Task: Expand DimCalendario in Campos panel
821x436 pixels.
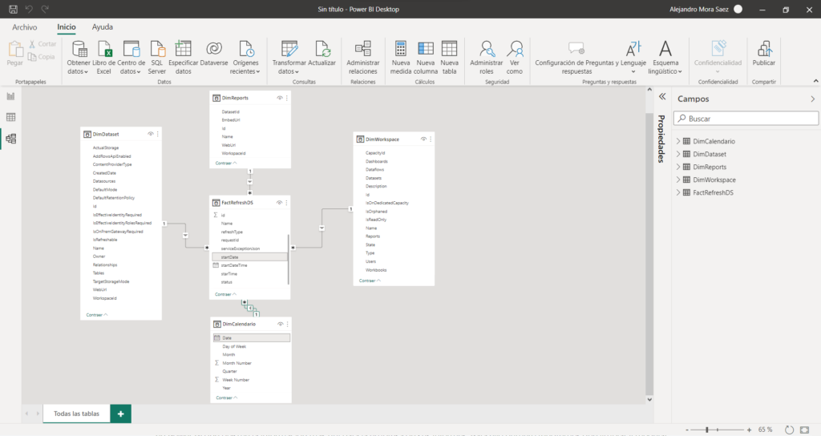Action: click(679, 142)
